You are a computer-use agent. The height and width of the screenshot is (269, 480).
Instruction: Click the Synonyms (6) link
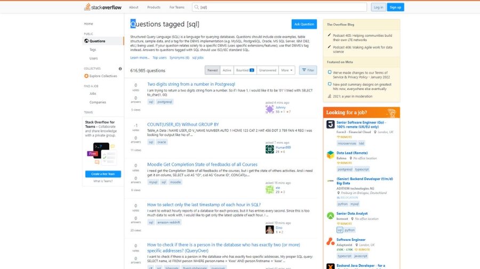point(179,58)
